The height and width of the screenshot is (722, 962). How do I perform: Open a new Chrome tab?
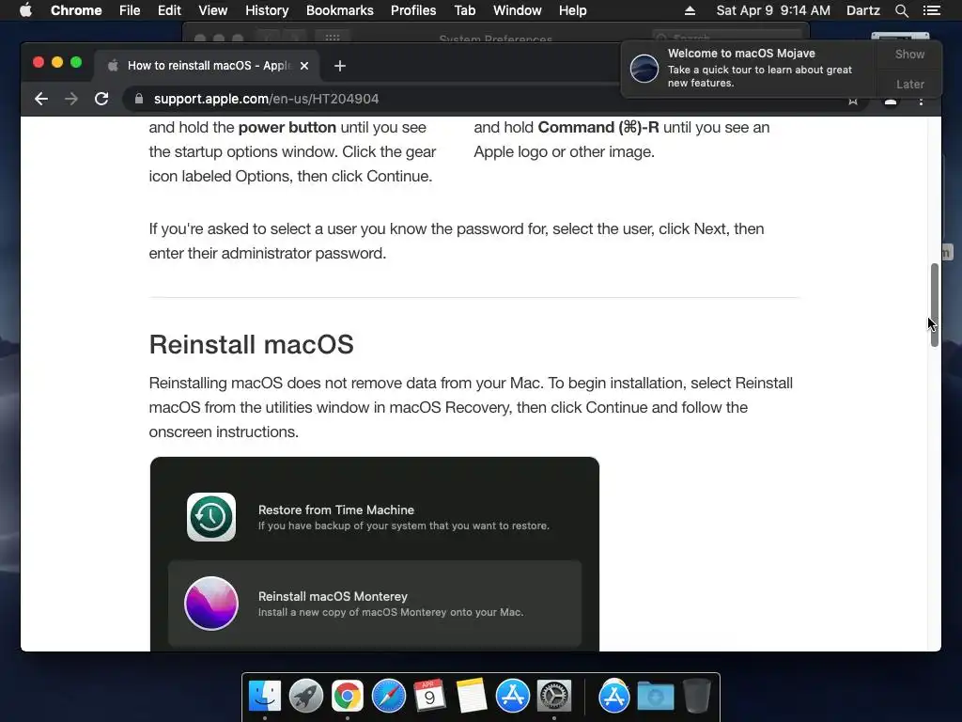340,66
